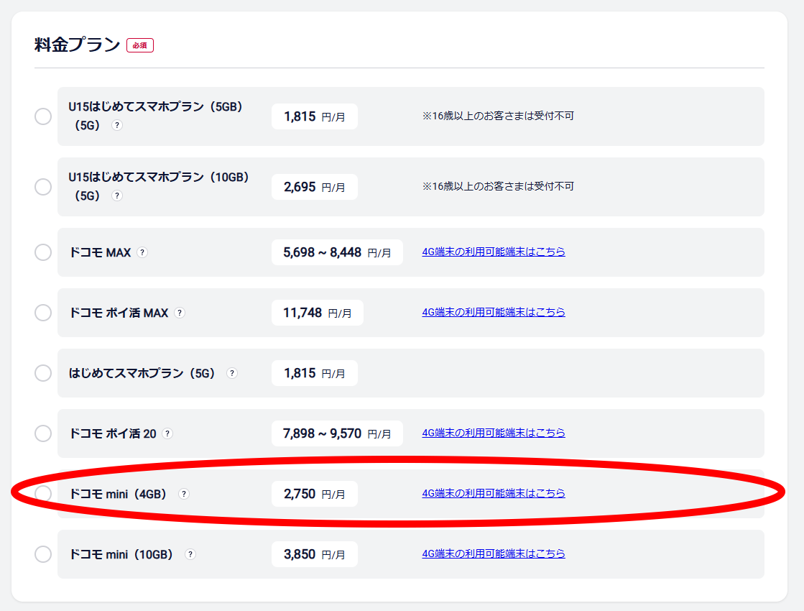Image resolution: width=804 pixels, height=611 pixels.
Task: Choose the ドコモ MAX plan radio button
Action: [x=43, y=252]
